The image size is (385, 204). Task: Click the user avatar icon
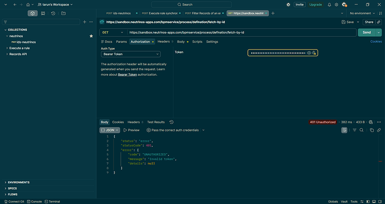point(344,4)
